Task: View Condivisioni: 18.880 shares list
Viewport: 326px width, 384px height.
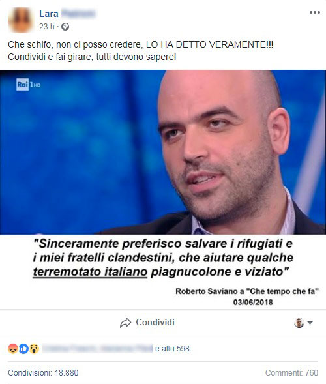Action: 43,372
